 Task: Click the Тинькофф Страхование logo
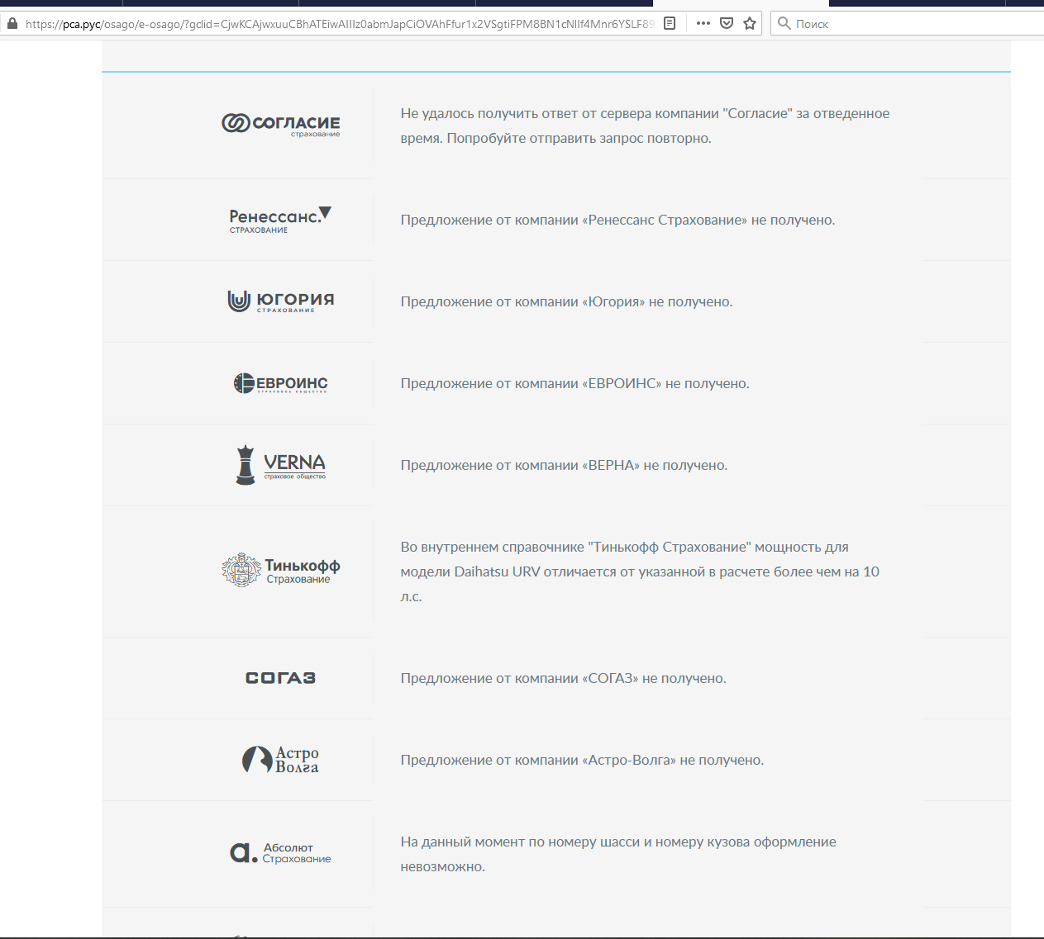coord(281,571)
